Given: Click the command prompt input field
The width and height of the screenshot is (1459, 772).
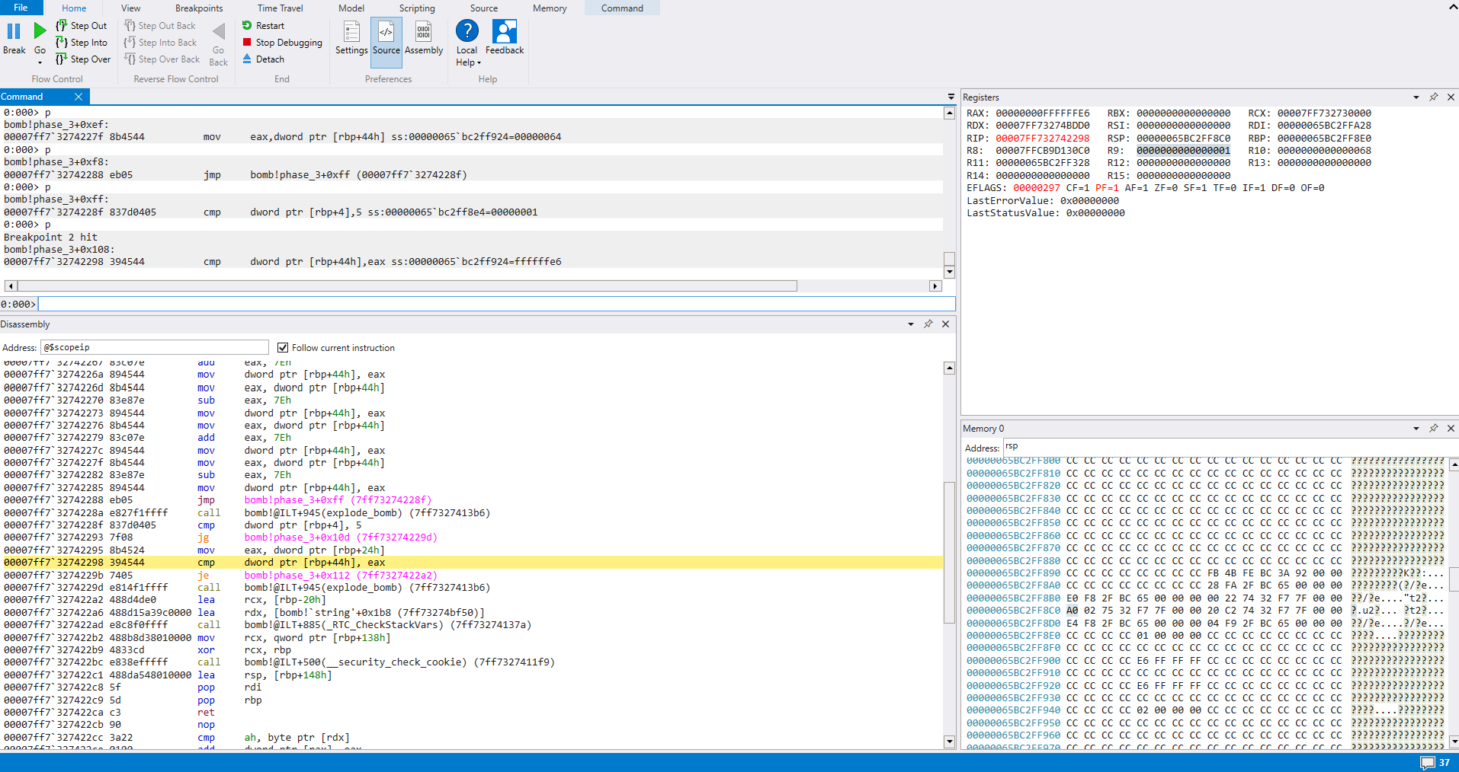Looking at the screenshot, I should 495,305.
